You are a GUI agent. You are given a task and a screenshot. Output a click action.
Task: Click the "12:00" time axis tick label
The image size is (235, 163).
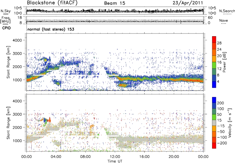tap(115, 157)
